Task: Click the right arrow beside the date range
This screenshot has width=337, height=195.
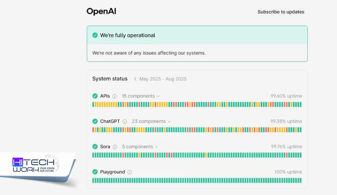Action: coord(190,79)
